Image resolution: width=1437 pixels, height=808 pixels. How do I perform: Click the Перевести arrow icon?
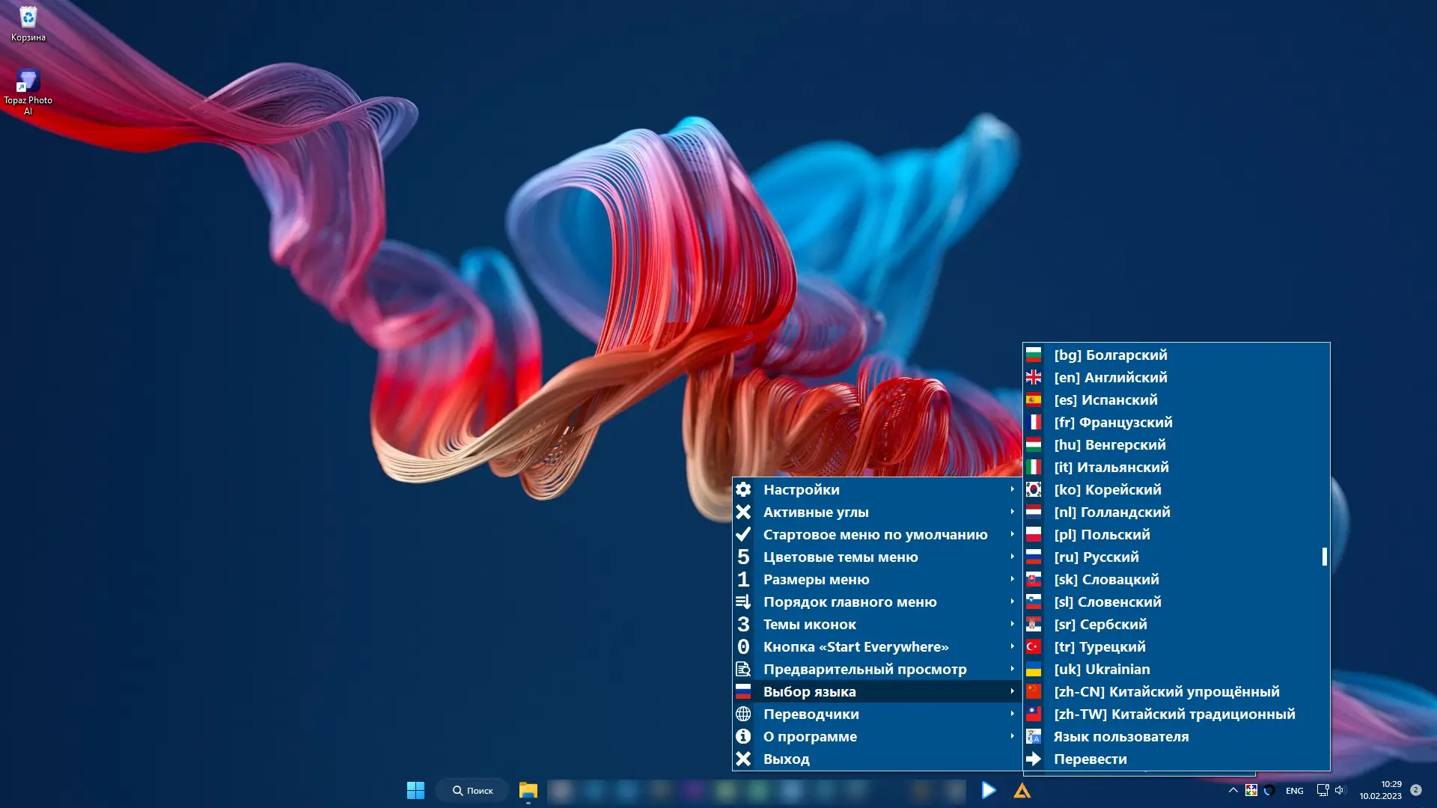pos(1034,759)
